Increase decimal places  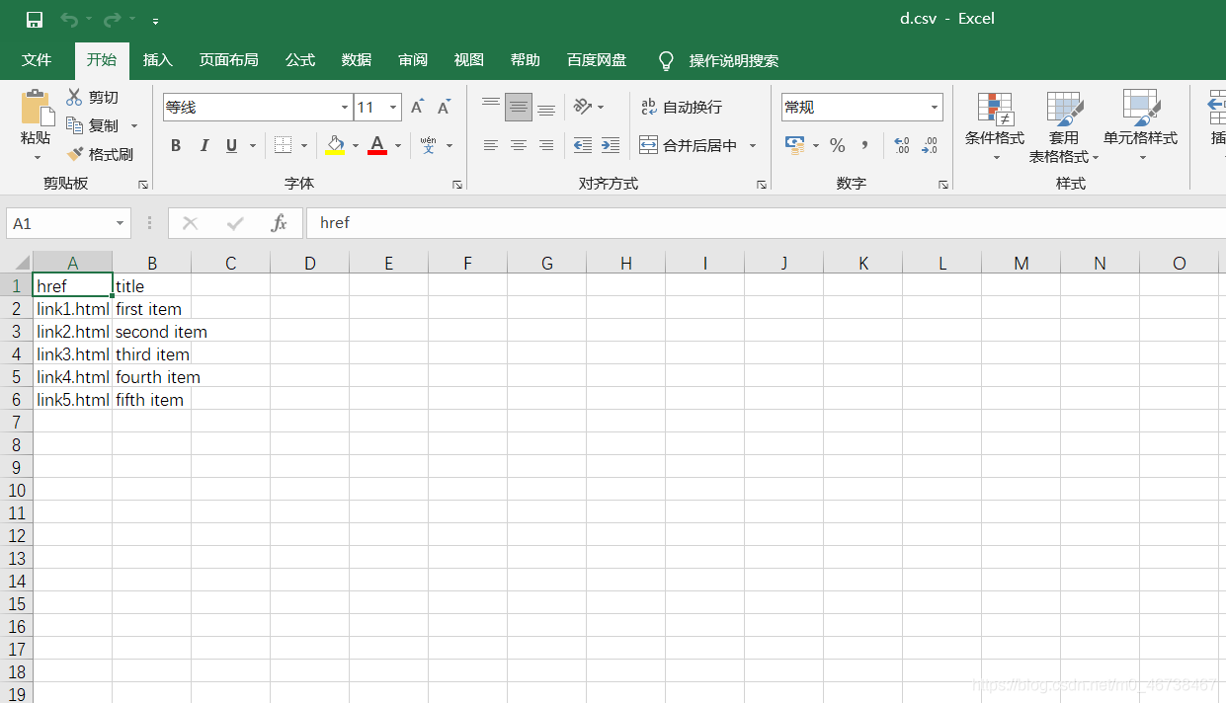point(901,145)
